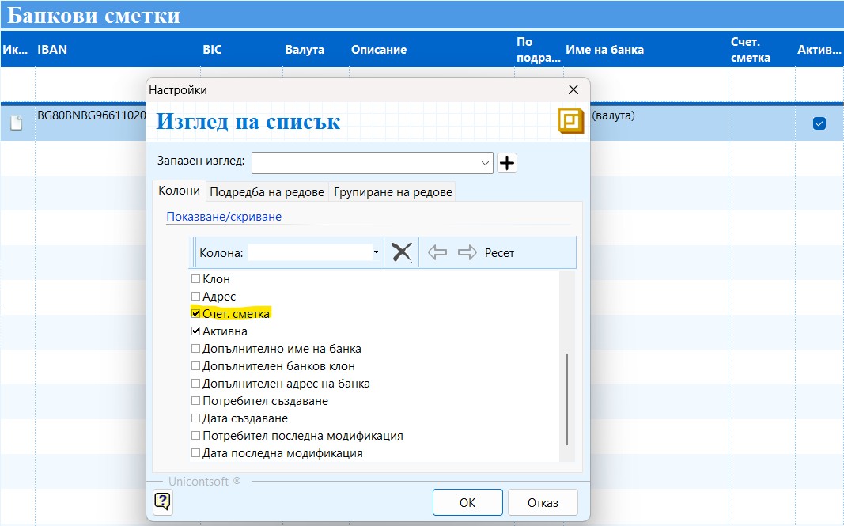The height and width of the screenshot is (526, 844).
Task: Close the Настройки dialog
Action: tap(573, 89)
